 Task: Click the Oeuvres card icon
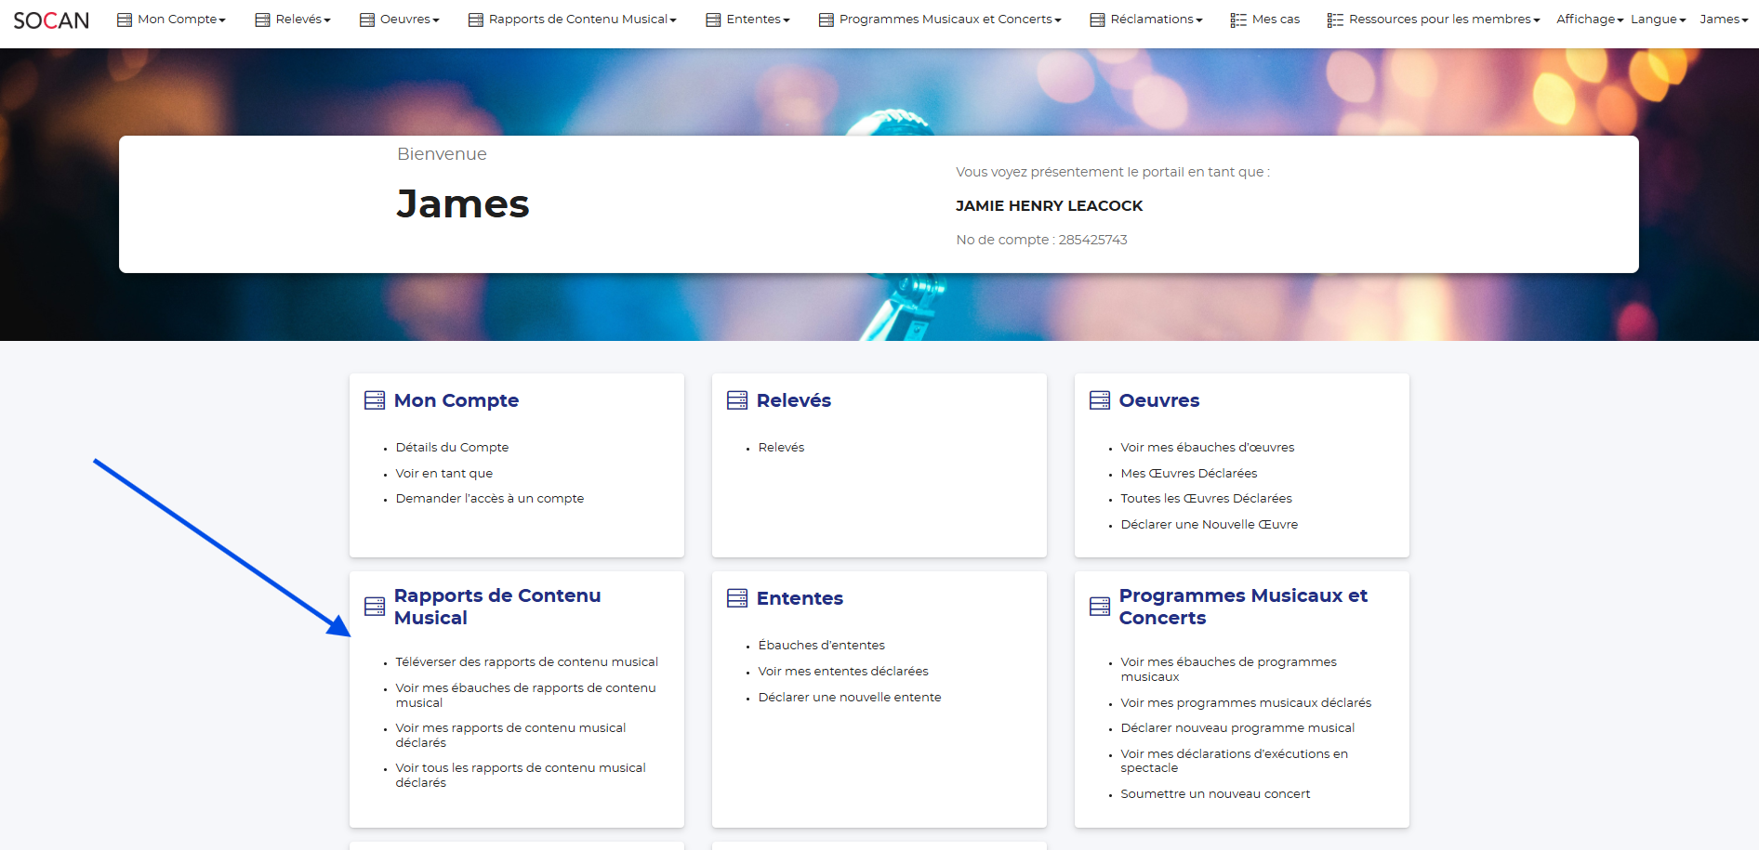click(x=1100, y=400)
